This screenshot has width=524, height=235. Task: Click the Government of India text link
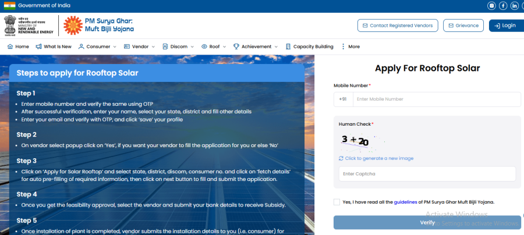(44, 6)
